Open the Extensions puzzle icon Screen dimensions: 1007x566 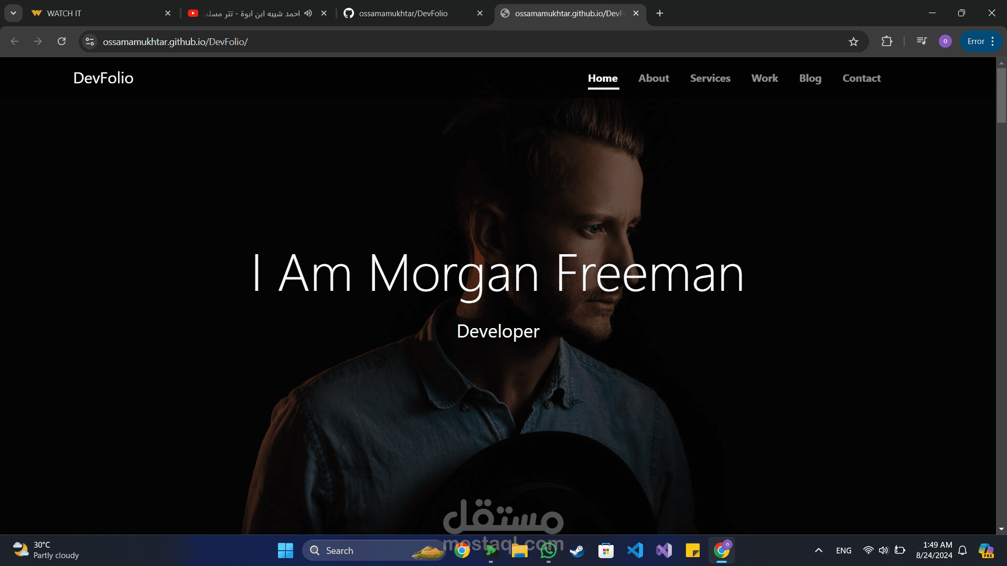[x=886, y=41]
